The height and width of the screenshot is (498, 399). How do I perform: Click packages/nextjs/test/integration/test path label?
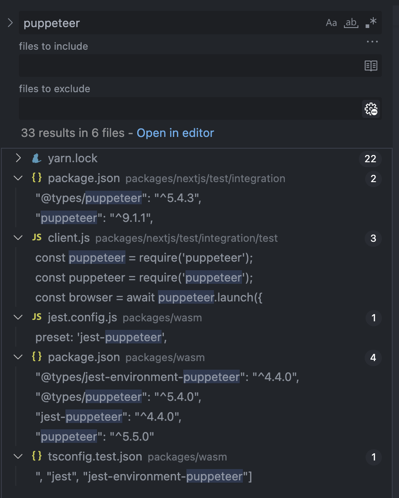click(x=186, y=238)
